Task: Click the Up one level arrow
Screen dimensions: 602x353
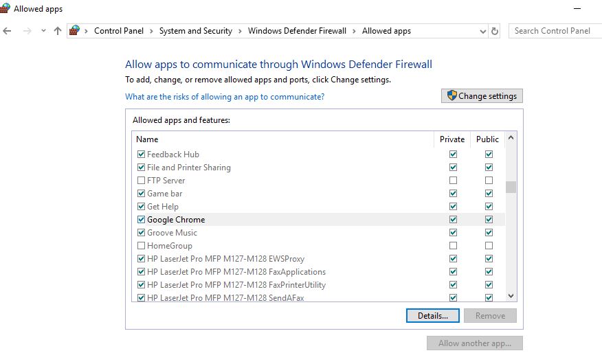Action: 58,31
